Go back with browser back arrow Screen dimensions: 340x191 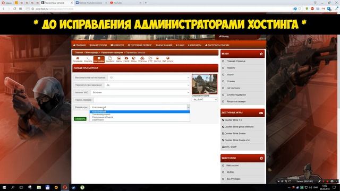(4, 8)
